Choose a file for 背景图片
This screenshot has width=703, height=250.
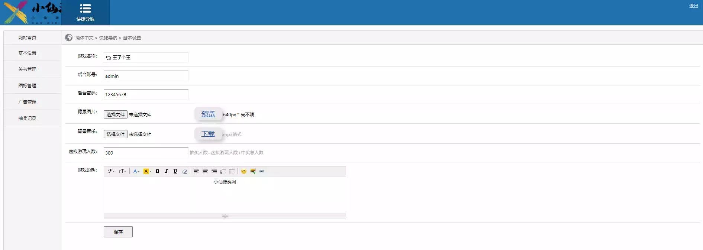116,114
